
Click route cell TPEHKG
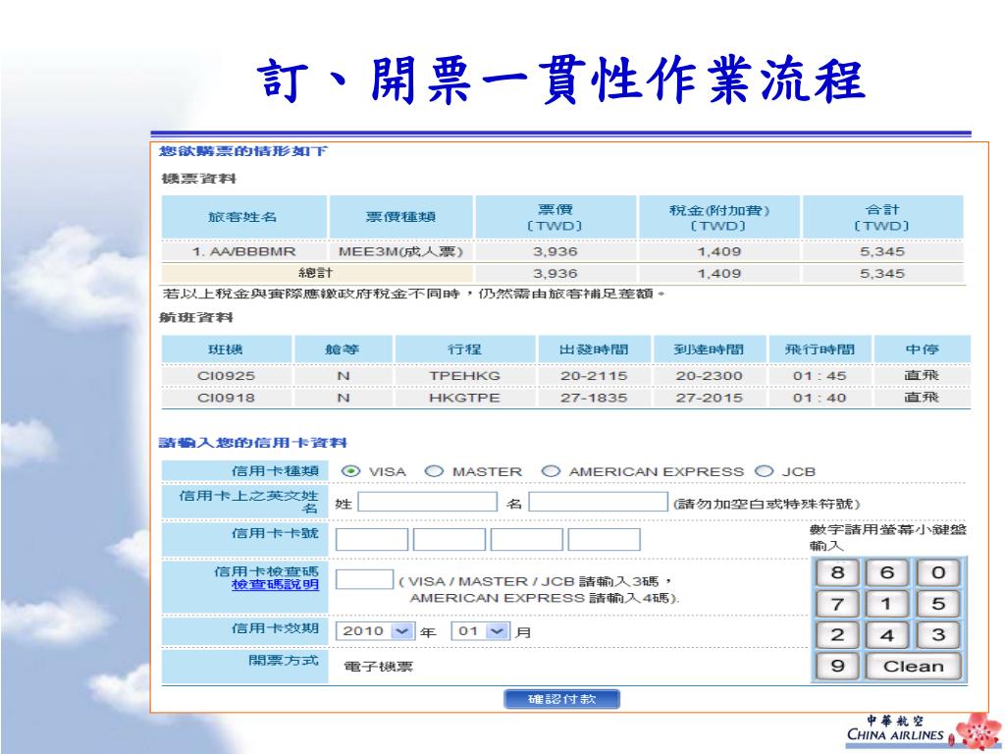pyautogui.click(x=464, y=376)
